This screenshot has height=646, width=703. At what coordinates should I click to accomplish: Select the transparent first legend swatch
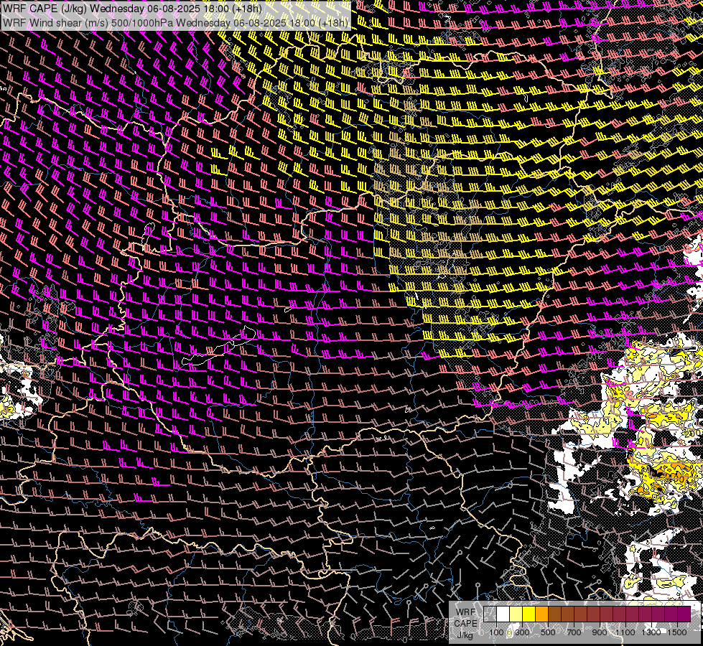pyautogui.click(x=490, y=614)
